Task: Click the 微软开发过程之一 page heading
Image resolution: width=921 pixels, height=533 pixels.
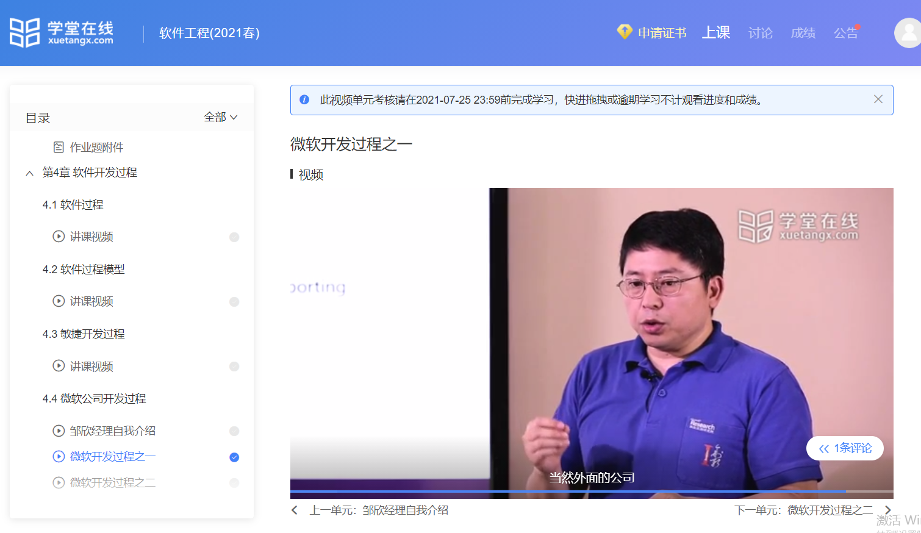Action: point(351,144)
